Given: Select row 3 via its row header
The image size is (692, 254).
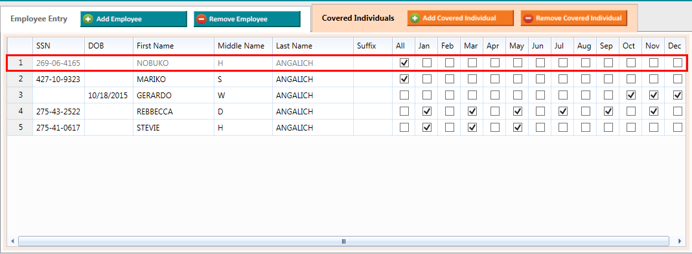Looking at the screenshot, I should pyautogui.click(x=20, y=95).
